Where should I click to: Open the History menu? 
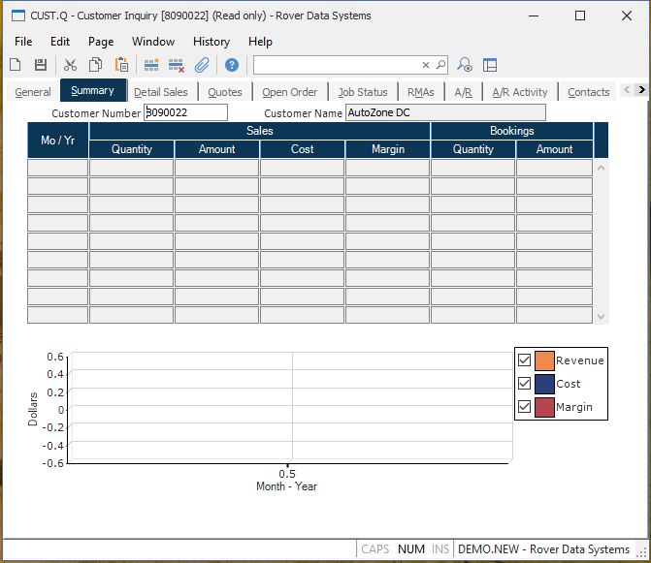(211, 42)
